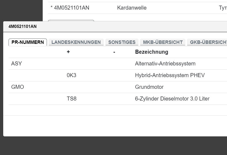Click the plus column header
The image size is (227, 155).
[x=68, y=52]
